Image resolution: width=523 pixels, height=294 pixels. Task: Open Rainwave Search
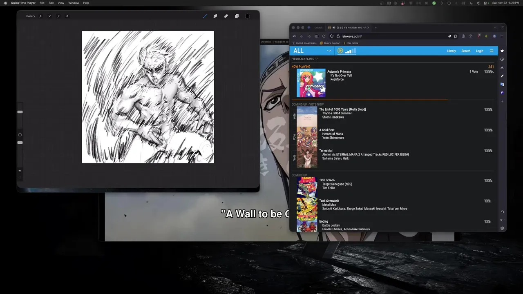click(466, 51)
